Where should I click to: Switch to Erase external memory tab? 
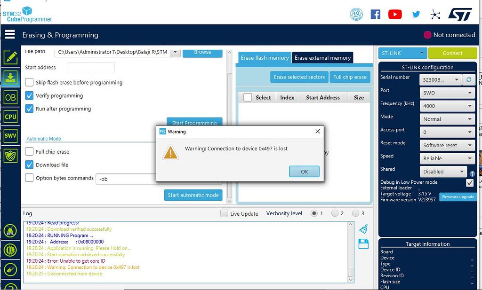[x=322, y=58]
